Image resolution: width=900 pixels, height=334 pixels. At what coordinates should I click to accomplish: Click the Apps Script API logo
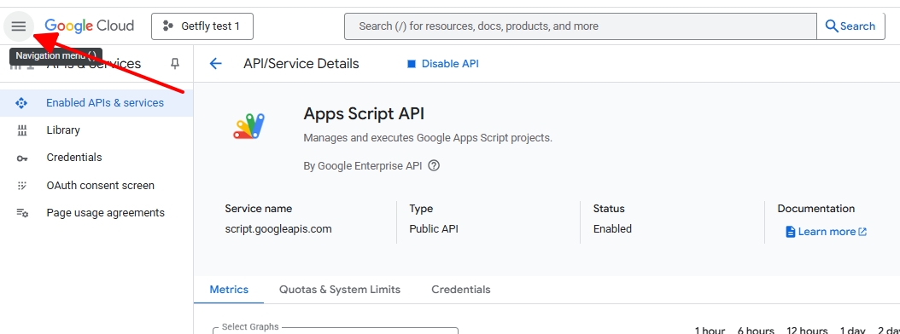pyautogui.click(x=249, y=126)
